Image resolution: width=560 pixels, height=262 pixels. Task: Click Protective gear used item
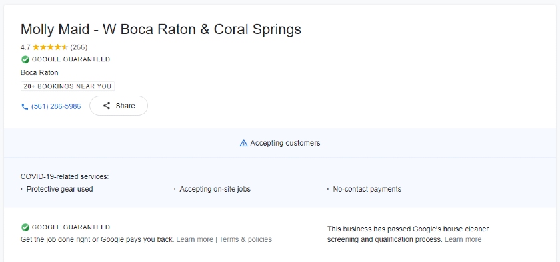[59, 189]
